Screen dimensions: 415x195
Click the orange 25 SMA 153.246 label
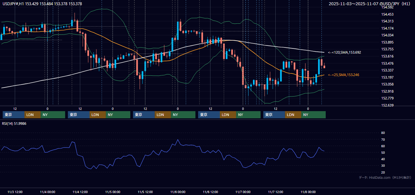[x=344, y=75]
